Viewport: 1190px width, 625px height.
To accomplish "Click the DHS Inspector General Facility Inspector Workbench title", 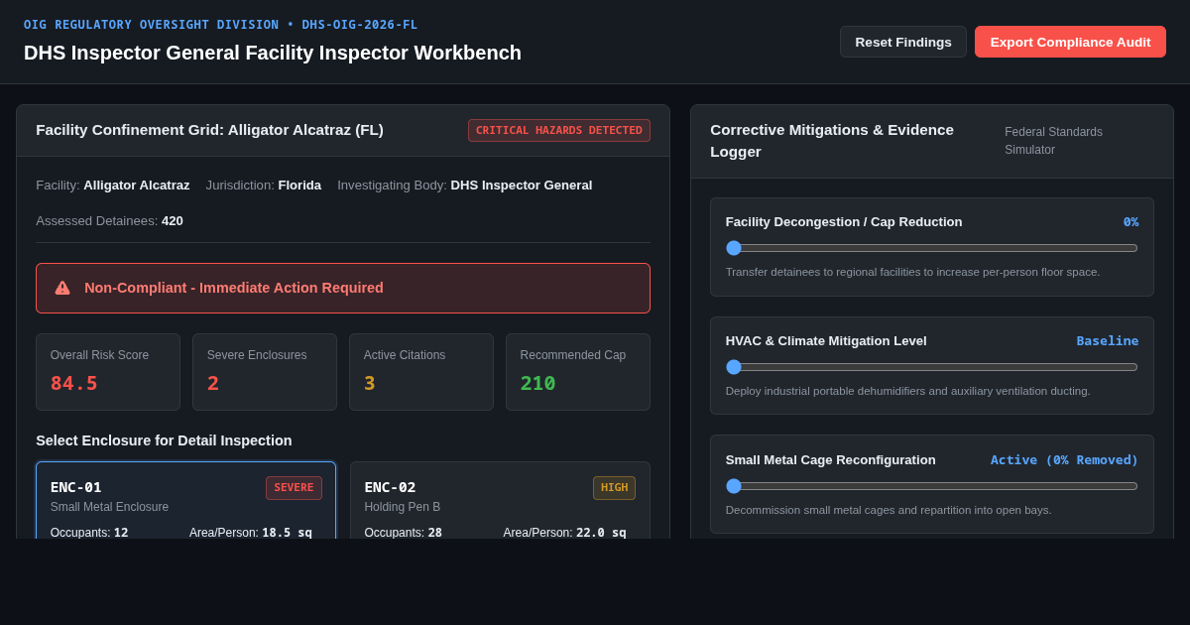I will (x=273, y=53).
